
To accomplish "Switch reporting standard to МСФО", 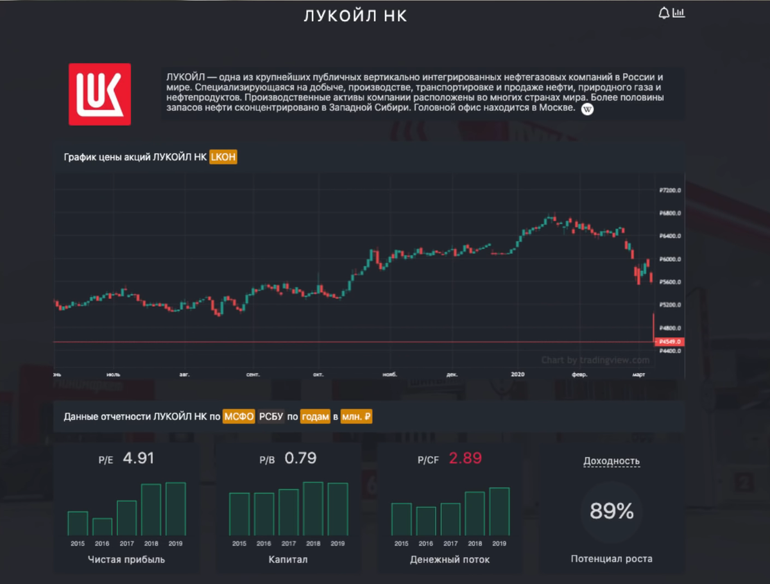I will (x=239, y=417).
